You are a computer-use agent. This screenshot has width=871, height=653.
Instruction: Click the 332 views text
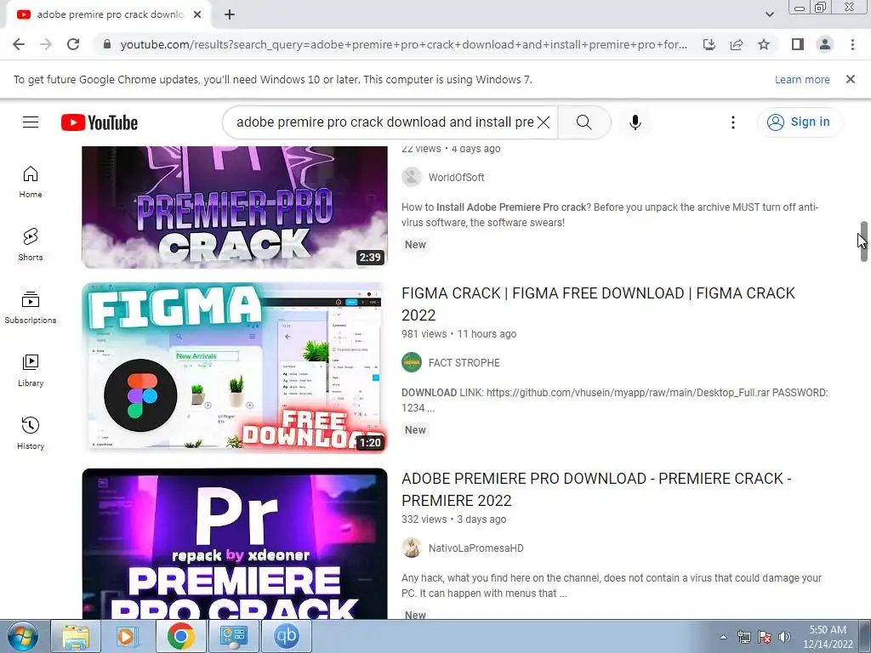point(424,520)
